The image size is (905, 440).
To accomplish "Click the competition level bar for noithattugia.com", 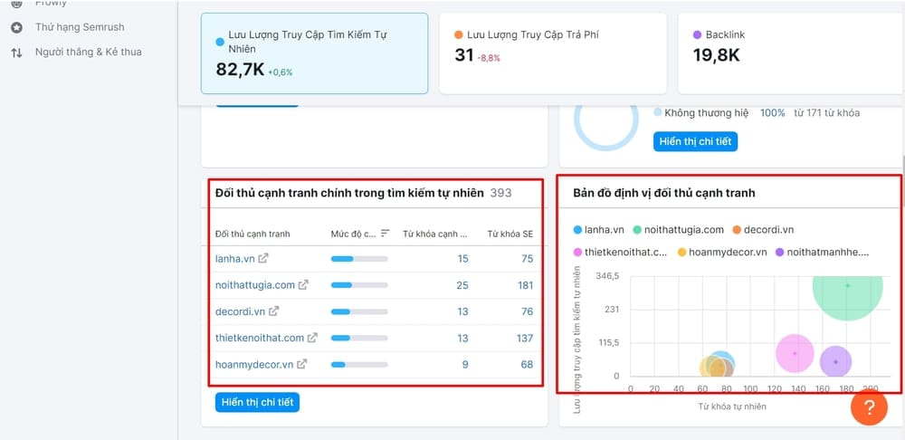I will click(x=359, y=285).
